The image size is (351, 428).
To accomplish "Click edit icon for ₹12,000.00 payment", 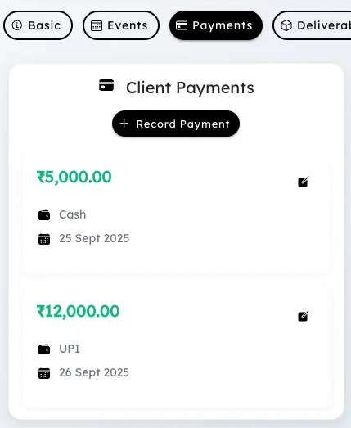I will click(304, 316).
